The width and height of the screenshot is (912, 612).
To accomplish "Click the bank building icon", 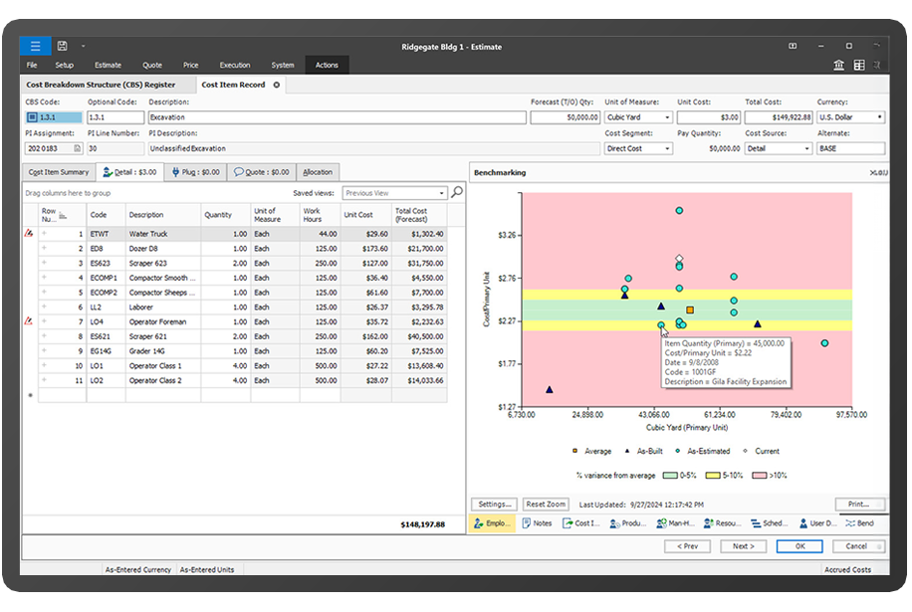I will tap(838, 65).
